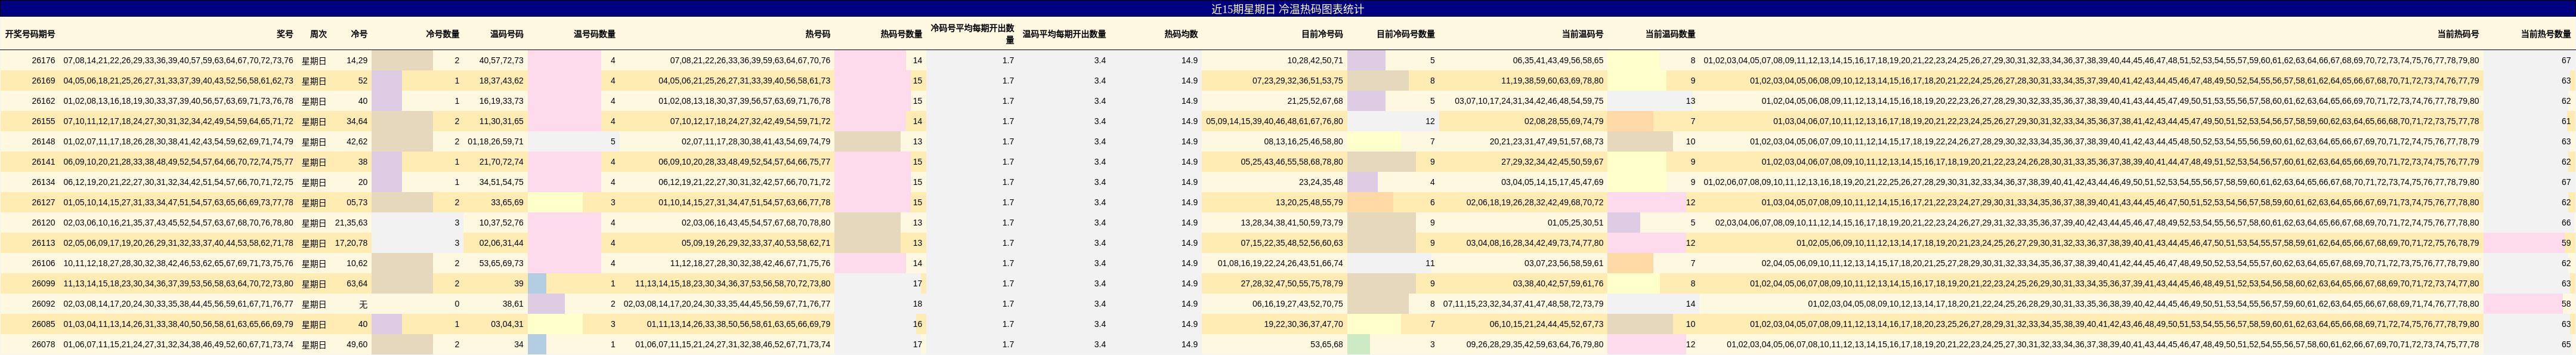This screenshot has height=355, width=2576.
Task: Click the 当前温码号 column header
Action: (1582, 34)
